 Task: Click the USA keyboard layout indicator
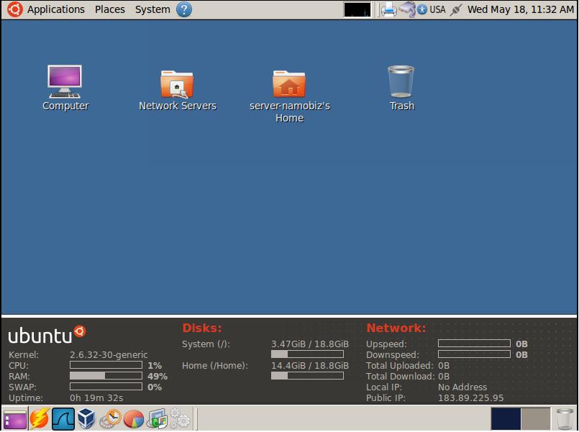(437, 9)
